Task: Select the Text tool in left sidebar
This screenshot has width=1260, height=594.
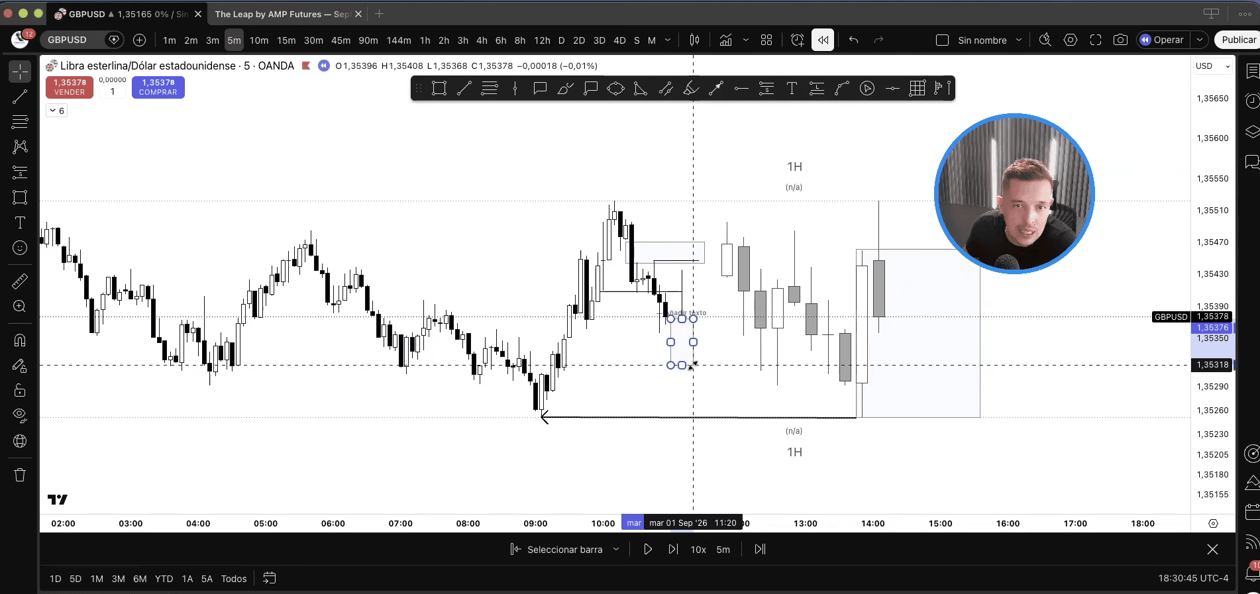Action: click(x=20, y=223)
